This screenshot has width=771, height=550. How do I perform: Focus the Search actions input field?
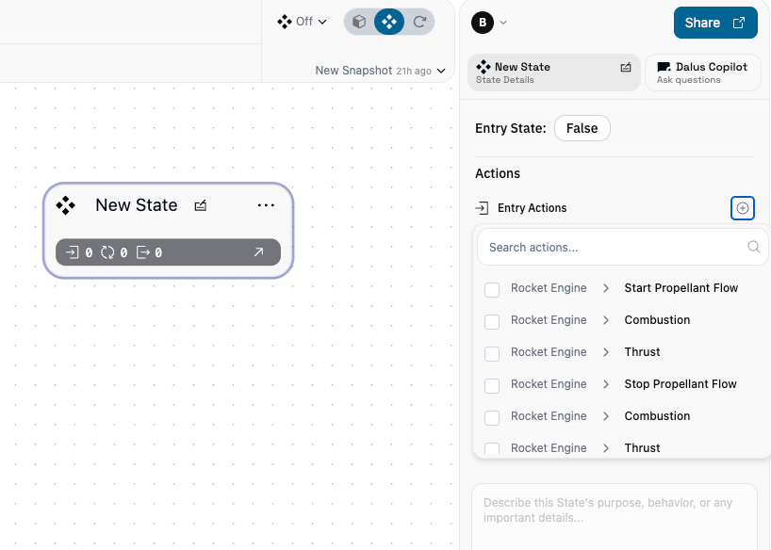(623, 248)
